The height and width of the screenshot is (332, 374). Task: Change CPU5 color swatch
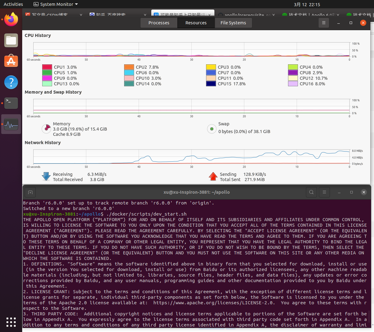(47, 73)
